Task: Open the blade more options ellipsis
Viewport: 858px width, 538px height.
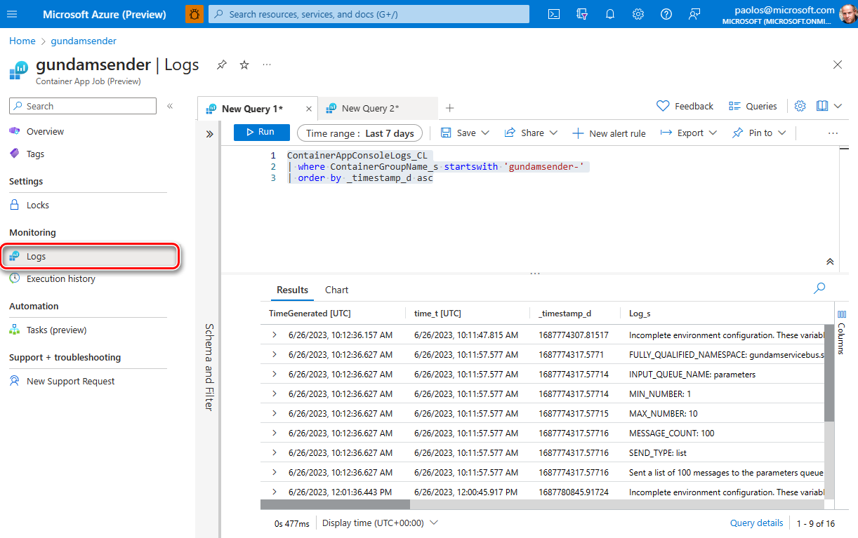Action: [267, 65]
